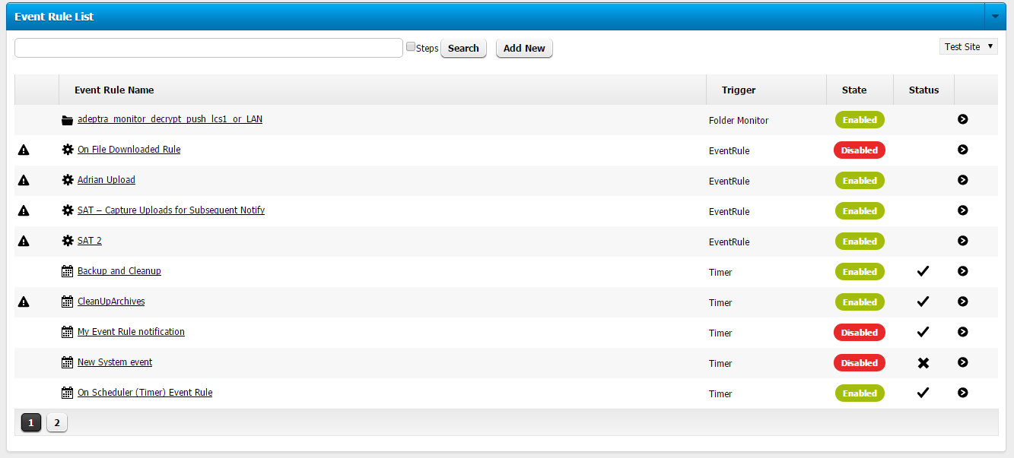This screenshot has width=1014, height=458.
Task: Click X status of New System event
Action: point(923,363)
